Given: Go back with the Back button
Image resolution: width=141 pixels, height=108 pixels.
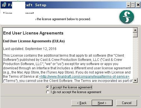Looking at the screenshot, I should [x=81, y=103].
